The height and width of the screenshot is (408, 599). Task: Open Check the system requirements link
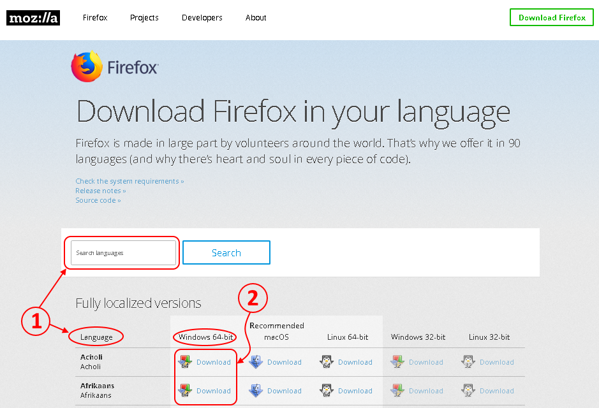[x=129, y=181]
